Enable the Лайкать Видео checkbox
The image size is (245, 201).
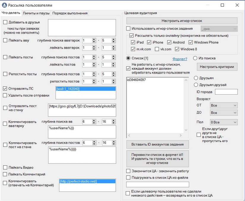click(x=5, y=167)
